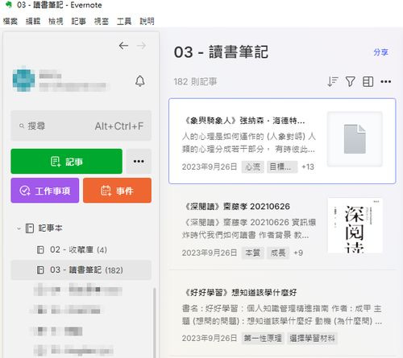Click the Evernote elephant icon in title bar
The width and height of the screenshot is (403, 358).
pyautogui.click(x=9, y=5)
